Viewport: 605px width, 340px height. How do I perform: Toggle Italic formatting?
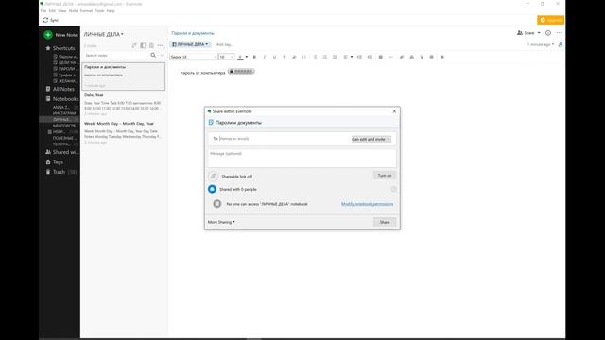point(265,57)
